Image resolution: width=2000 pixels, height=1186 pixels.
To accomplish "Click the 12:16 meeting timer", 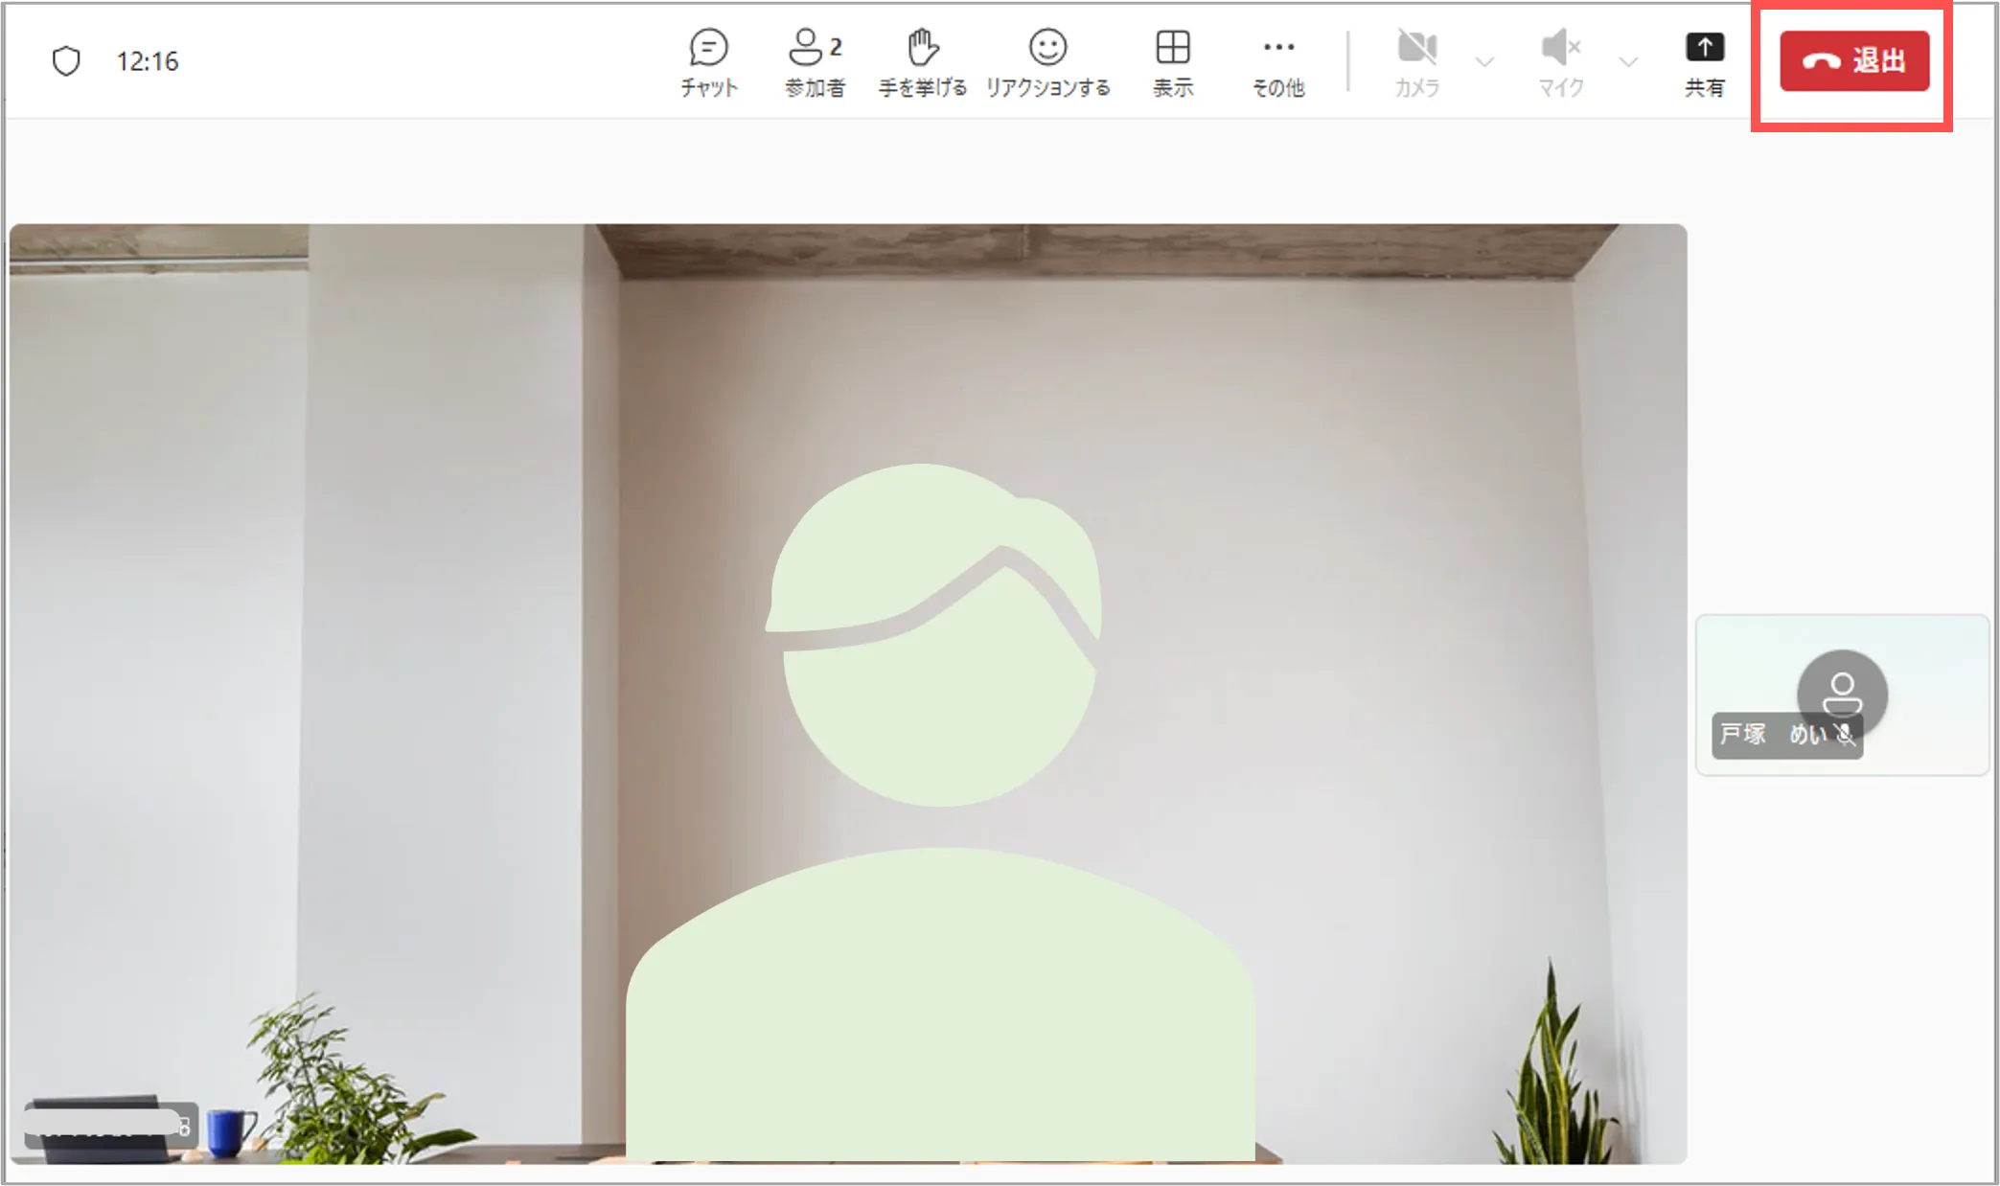I will [148, 61].
